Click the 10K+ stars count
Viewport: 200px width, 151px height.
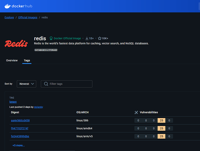point(105,38)
